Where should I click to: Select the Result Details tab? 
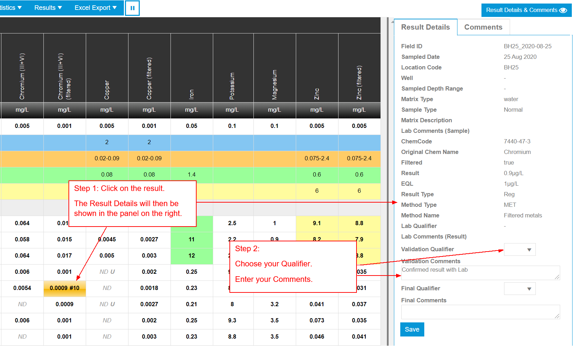[x=425, y=27]
